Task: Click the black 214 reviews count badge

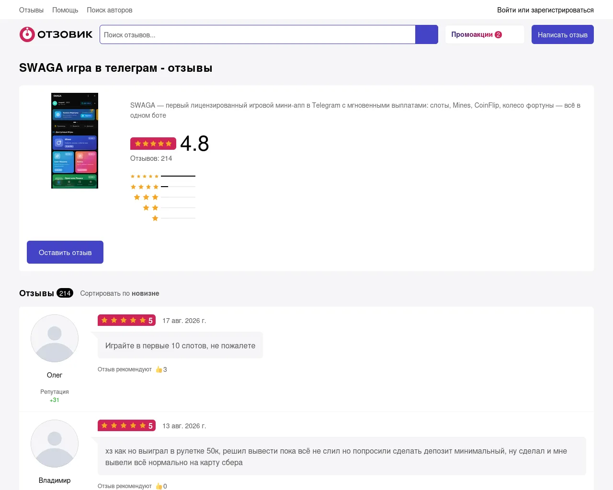Action: pos(65,293)
